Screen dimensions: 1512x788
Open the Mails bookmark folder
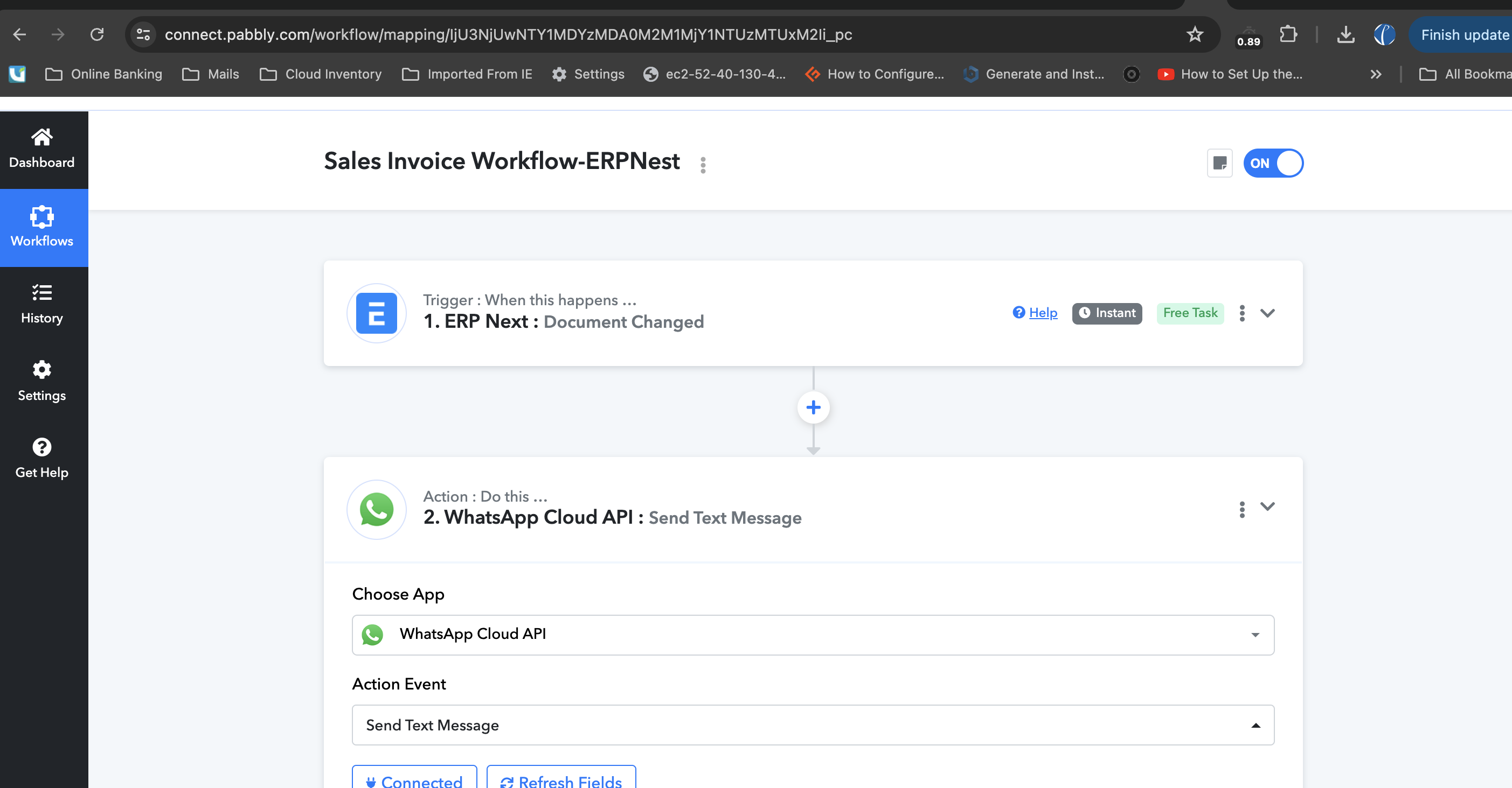click(x=211, y=74)
